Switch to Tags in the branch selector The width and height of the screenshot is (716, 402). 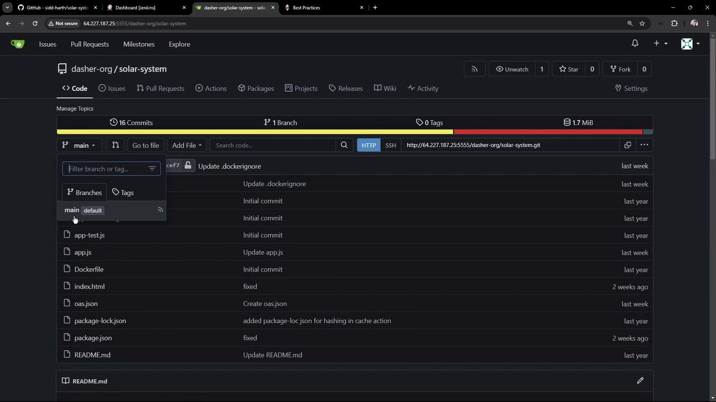[123, 193]
